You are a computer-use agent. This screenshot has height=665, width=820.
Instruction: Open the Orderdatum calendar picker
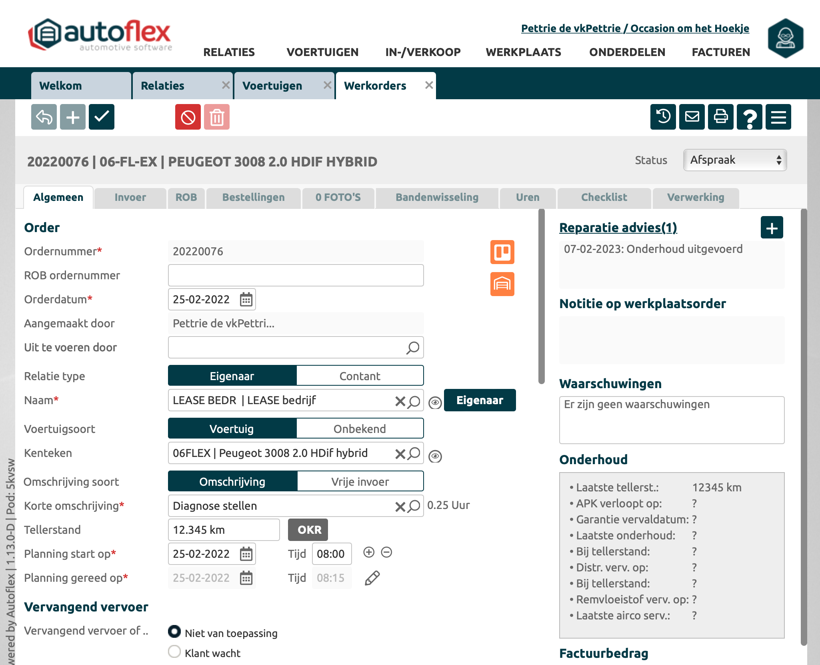pyautogui.click(x=246, y=299)
